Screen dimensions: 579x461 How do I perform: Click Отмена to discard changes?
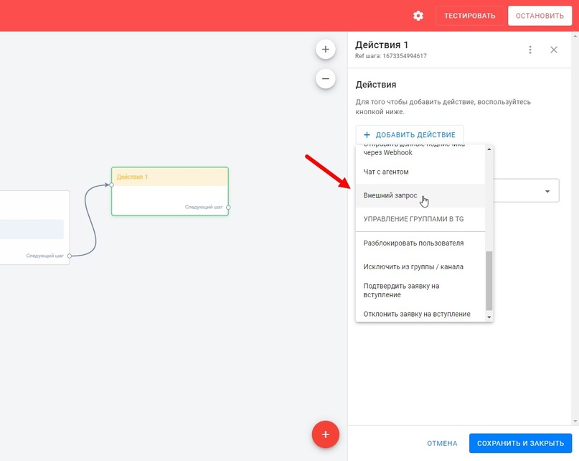(442, 443)
